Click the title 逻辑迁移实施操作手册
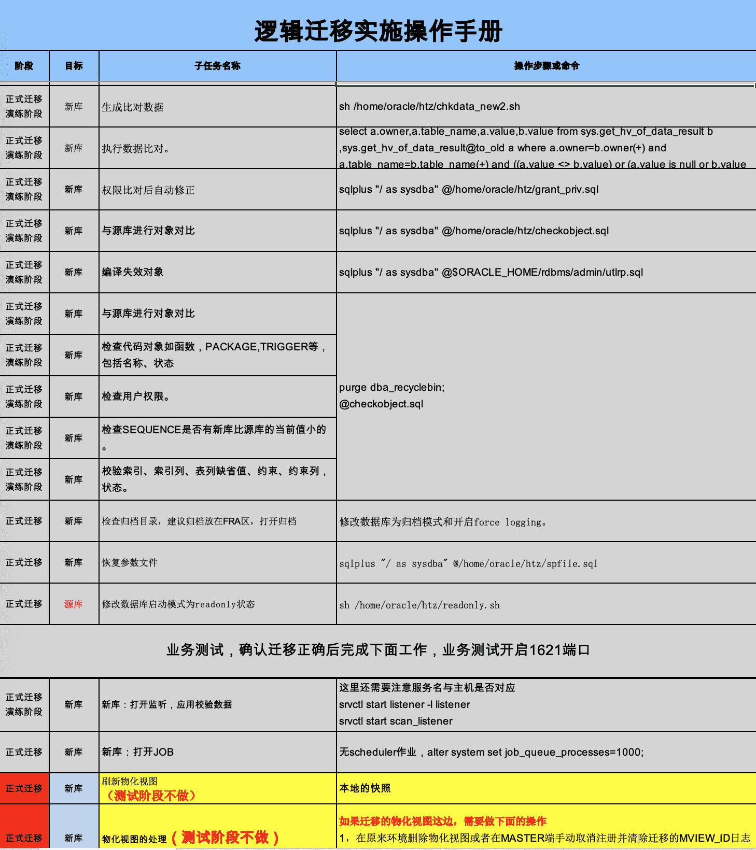 coord(378,31)
